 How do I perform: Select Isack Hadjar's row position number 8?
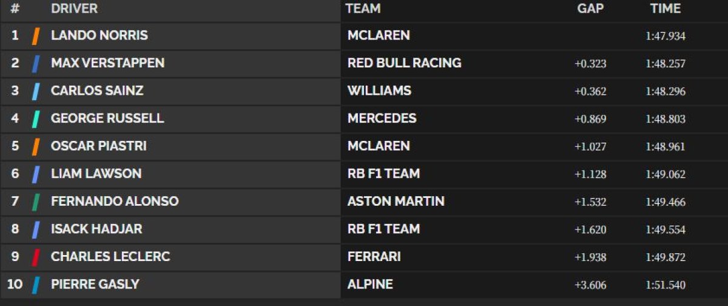click(15, 229)
